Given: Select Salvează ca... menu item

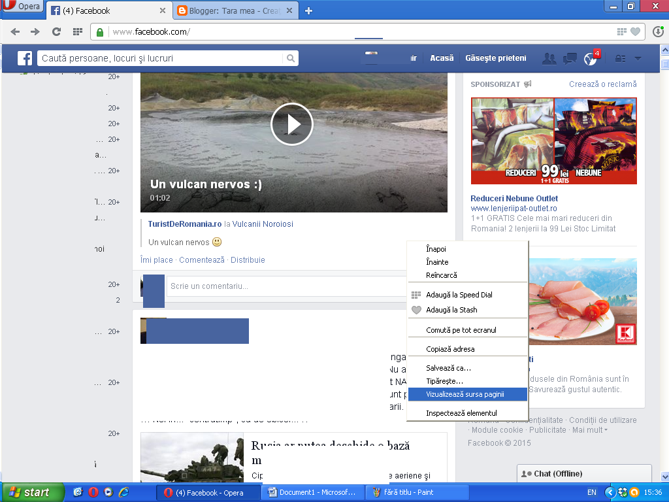Looking at the screenshot, I should pyautogui.click(x=468, y=368).
